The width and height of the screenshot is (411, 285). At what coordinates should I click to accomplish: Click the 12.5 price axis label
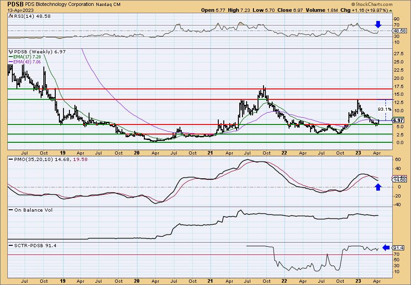coord(398,103)
